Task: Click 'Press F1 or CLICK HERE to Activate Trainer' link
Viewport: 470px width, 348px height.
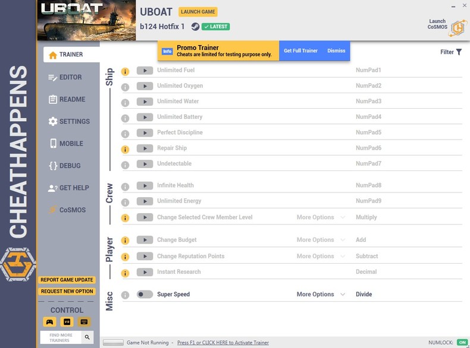Action: coord(223,343)
